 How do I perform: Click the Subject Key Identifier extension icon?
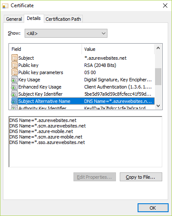click(14, 94)
